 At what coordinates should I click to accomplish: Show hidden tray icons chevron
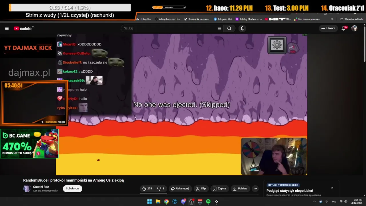tap(315, 201)
